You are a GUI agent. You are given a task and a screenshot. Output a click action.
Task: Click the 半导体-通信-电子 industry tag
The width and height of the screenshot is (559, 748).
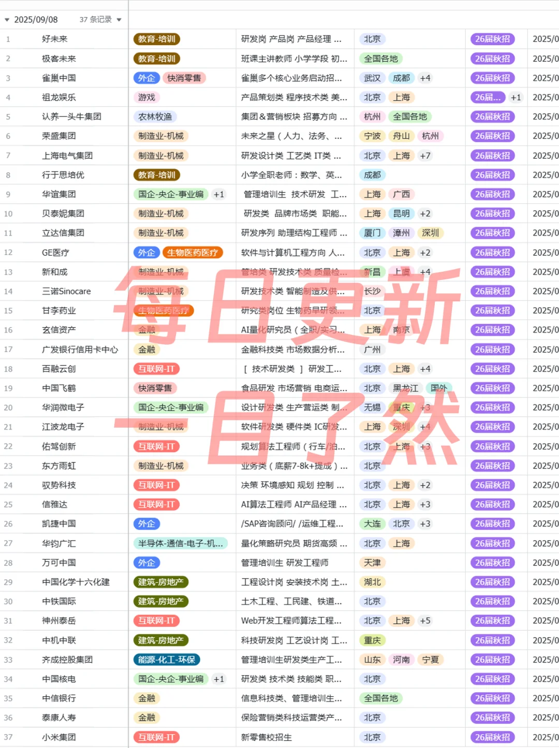click(180, 543)
